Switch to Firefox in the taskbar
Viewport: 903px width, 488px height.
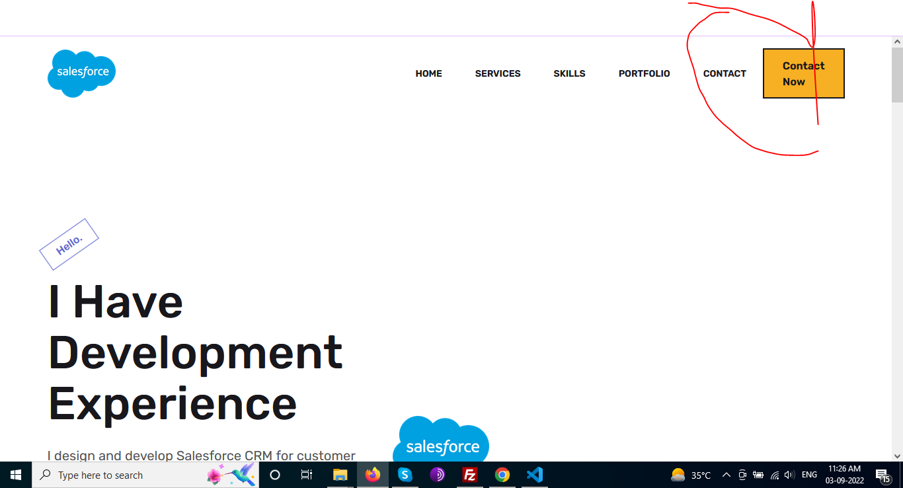coord(373,475)
